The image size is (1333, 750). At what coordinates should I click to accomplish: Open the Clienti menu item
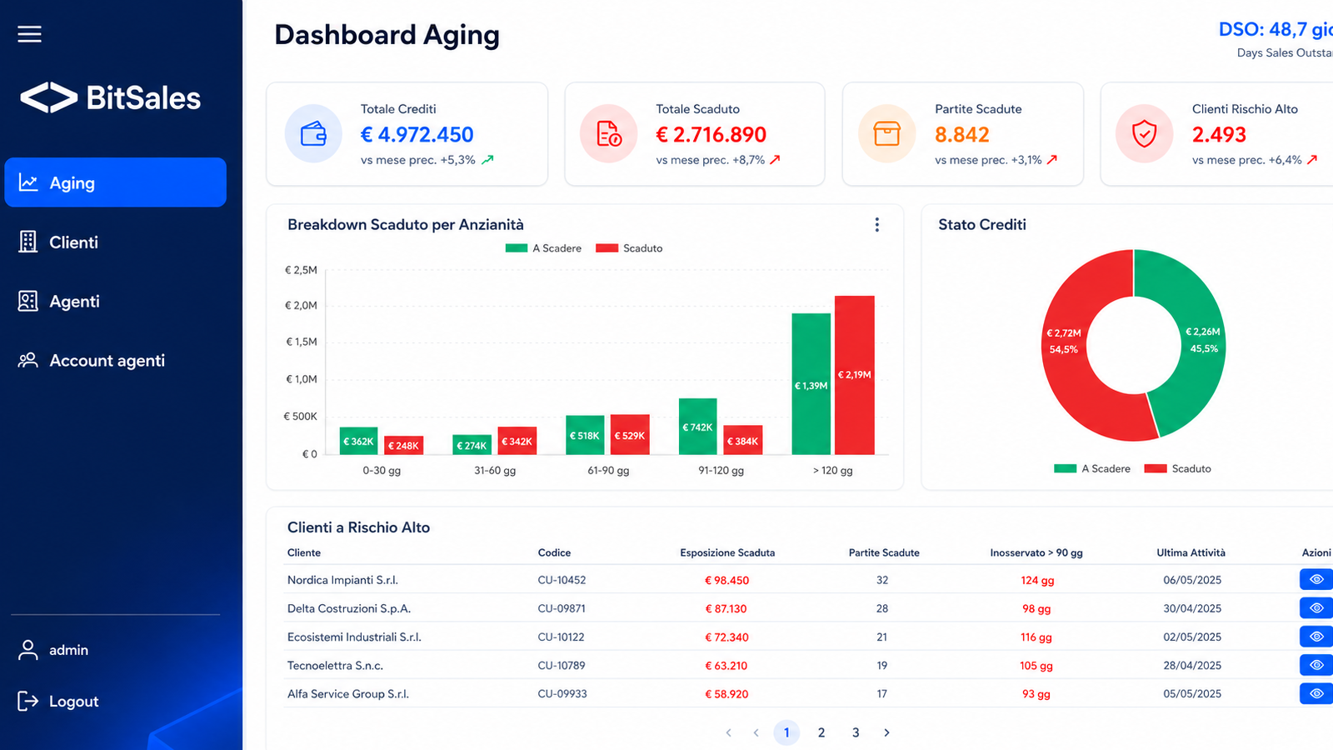115,242
